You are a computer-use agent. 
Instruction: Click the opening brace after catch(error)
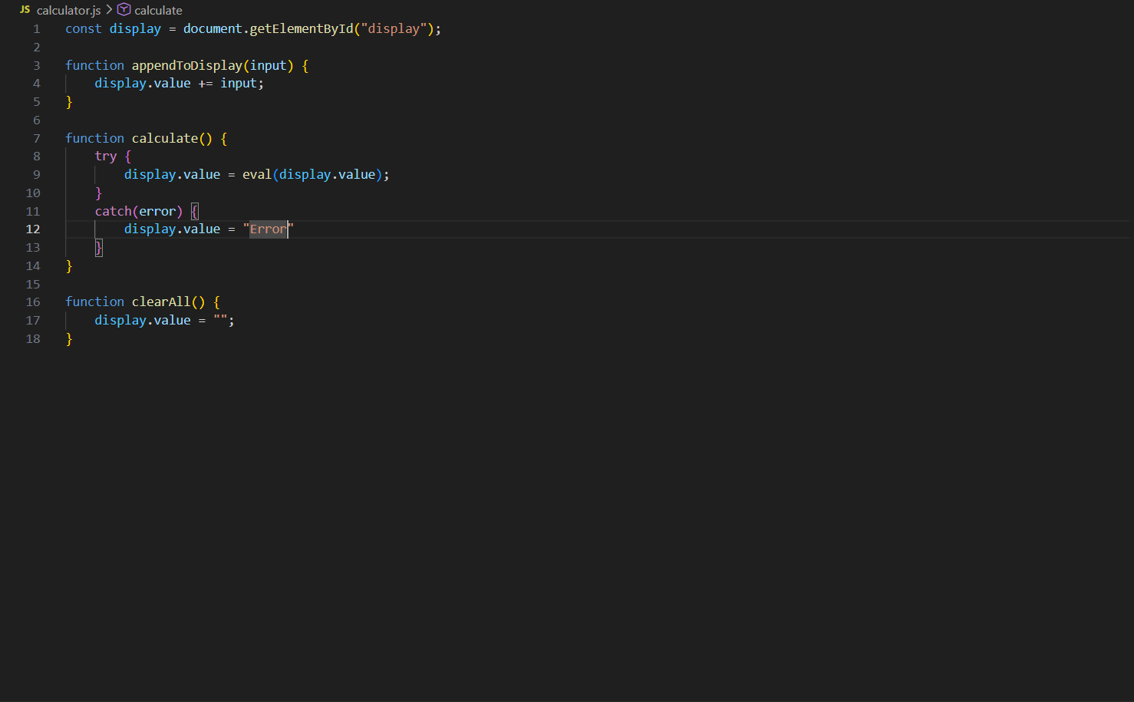point(195,212)
